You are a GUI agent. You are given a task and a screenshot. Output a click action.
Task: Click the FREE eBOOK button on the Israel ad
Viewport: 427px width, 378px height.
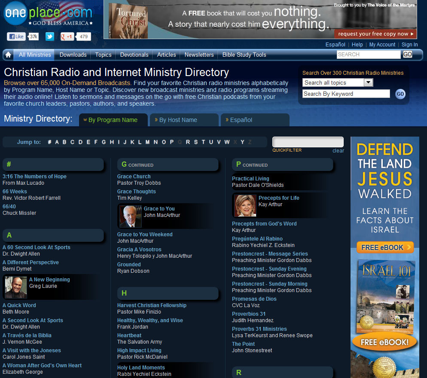(x=384, y=247)
